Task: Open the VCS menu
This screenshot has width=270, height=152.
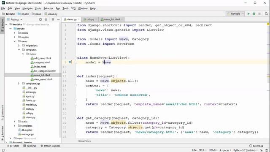Action: (x=73, y=8)
